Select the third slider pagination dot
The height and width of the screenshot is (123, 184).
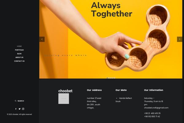click(111, 78)
